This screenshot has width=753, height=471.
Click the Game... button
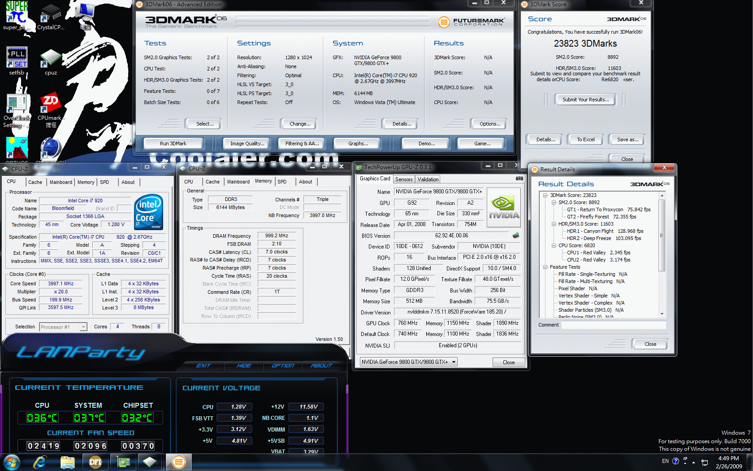click(x=482, y=144)
